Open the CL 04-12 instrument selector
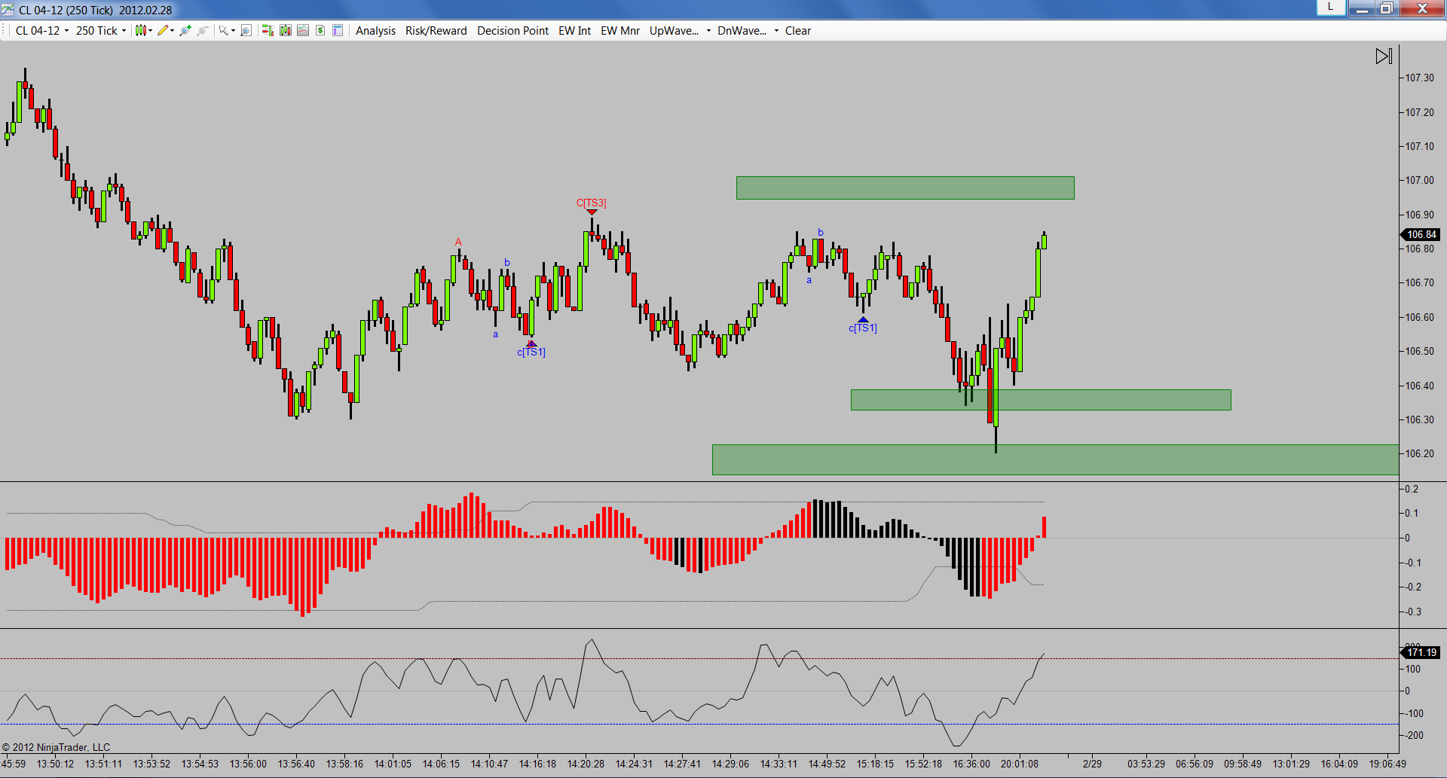 pyautogui.click(x=42, y=31)
